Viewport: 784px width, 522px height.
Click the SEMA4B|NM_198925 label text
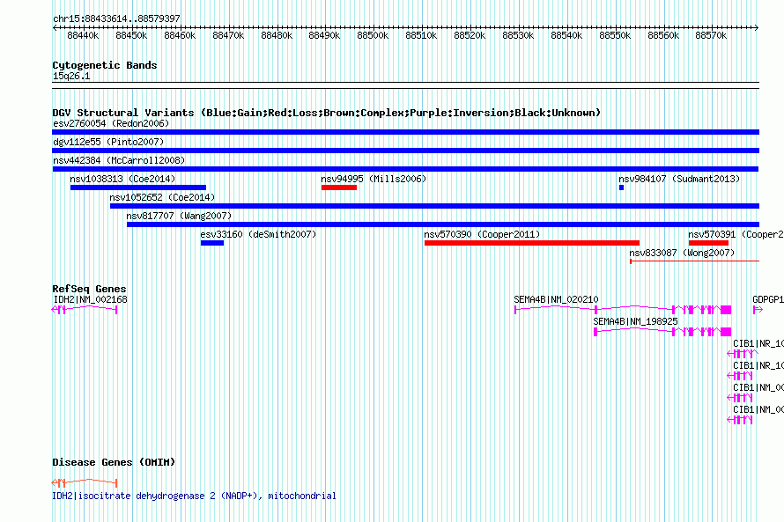pyautogui.click(x=635, y=321)
